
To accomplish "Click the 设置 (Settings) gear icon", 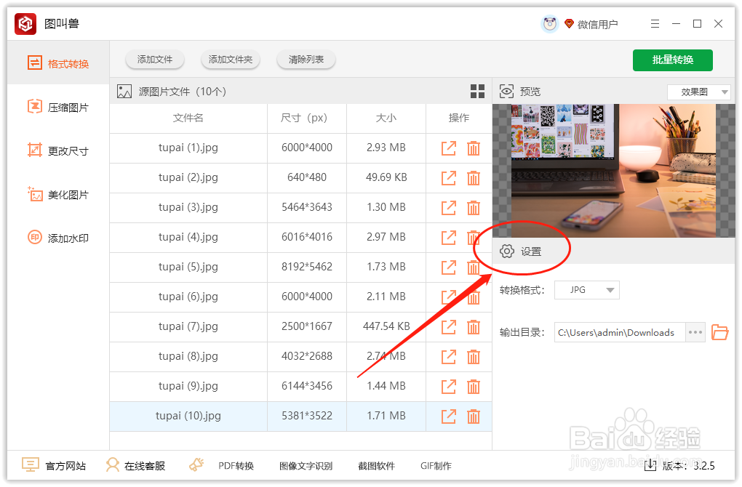I will point(508,249).
